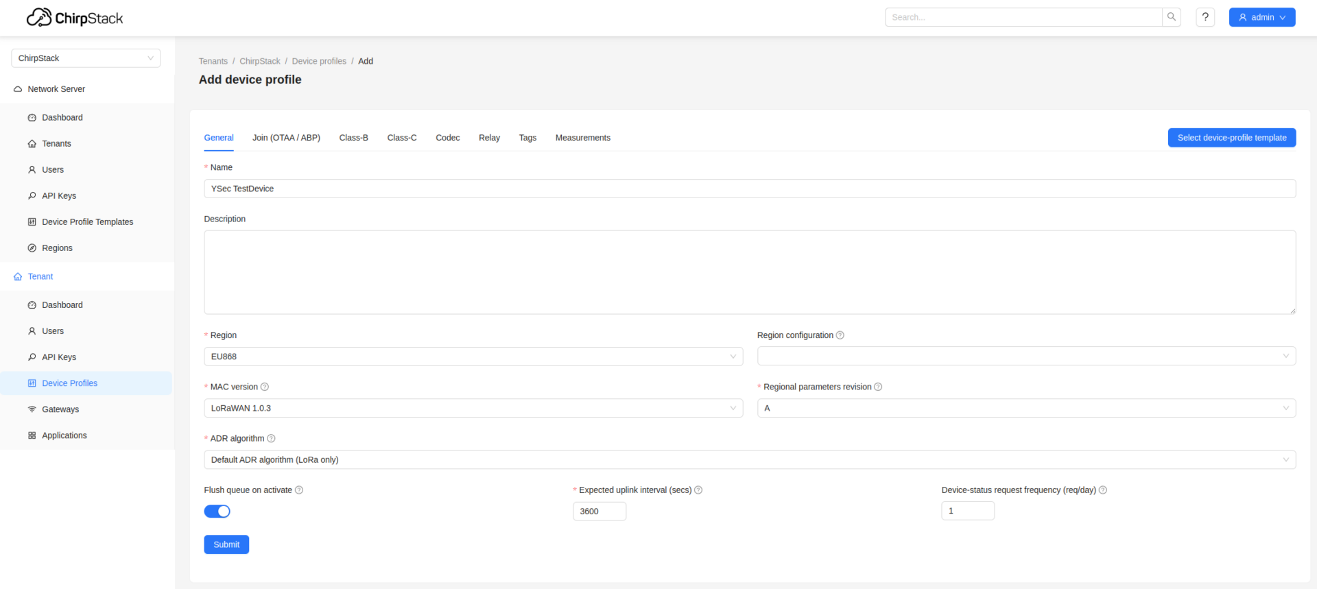
Task: Click the Expected uplink interval help icon
Action: tap(698, 490)
